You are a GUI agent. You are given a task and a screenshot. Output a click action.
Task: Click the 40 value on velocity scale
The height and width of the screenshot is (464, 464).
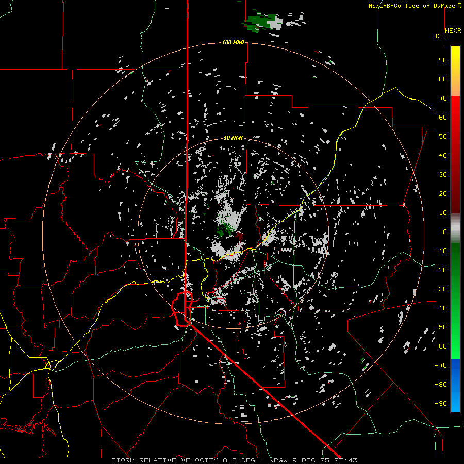(443, 156)
